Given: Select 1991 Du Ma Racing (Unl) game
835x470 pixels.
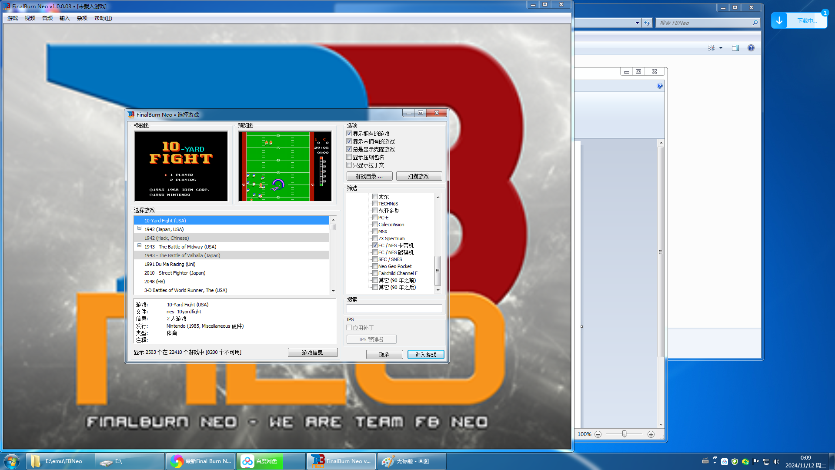Looking at the screenshot, I should click(232, 264).
